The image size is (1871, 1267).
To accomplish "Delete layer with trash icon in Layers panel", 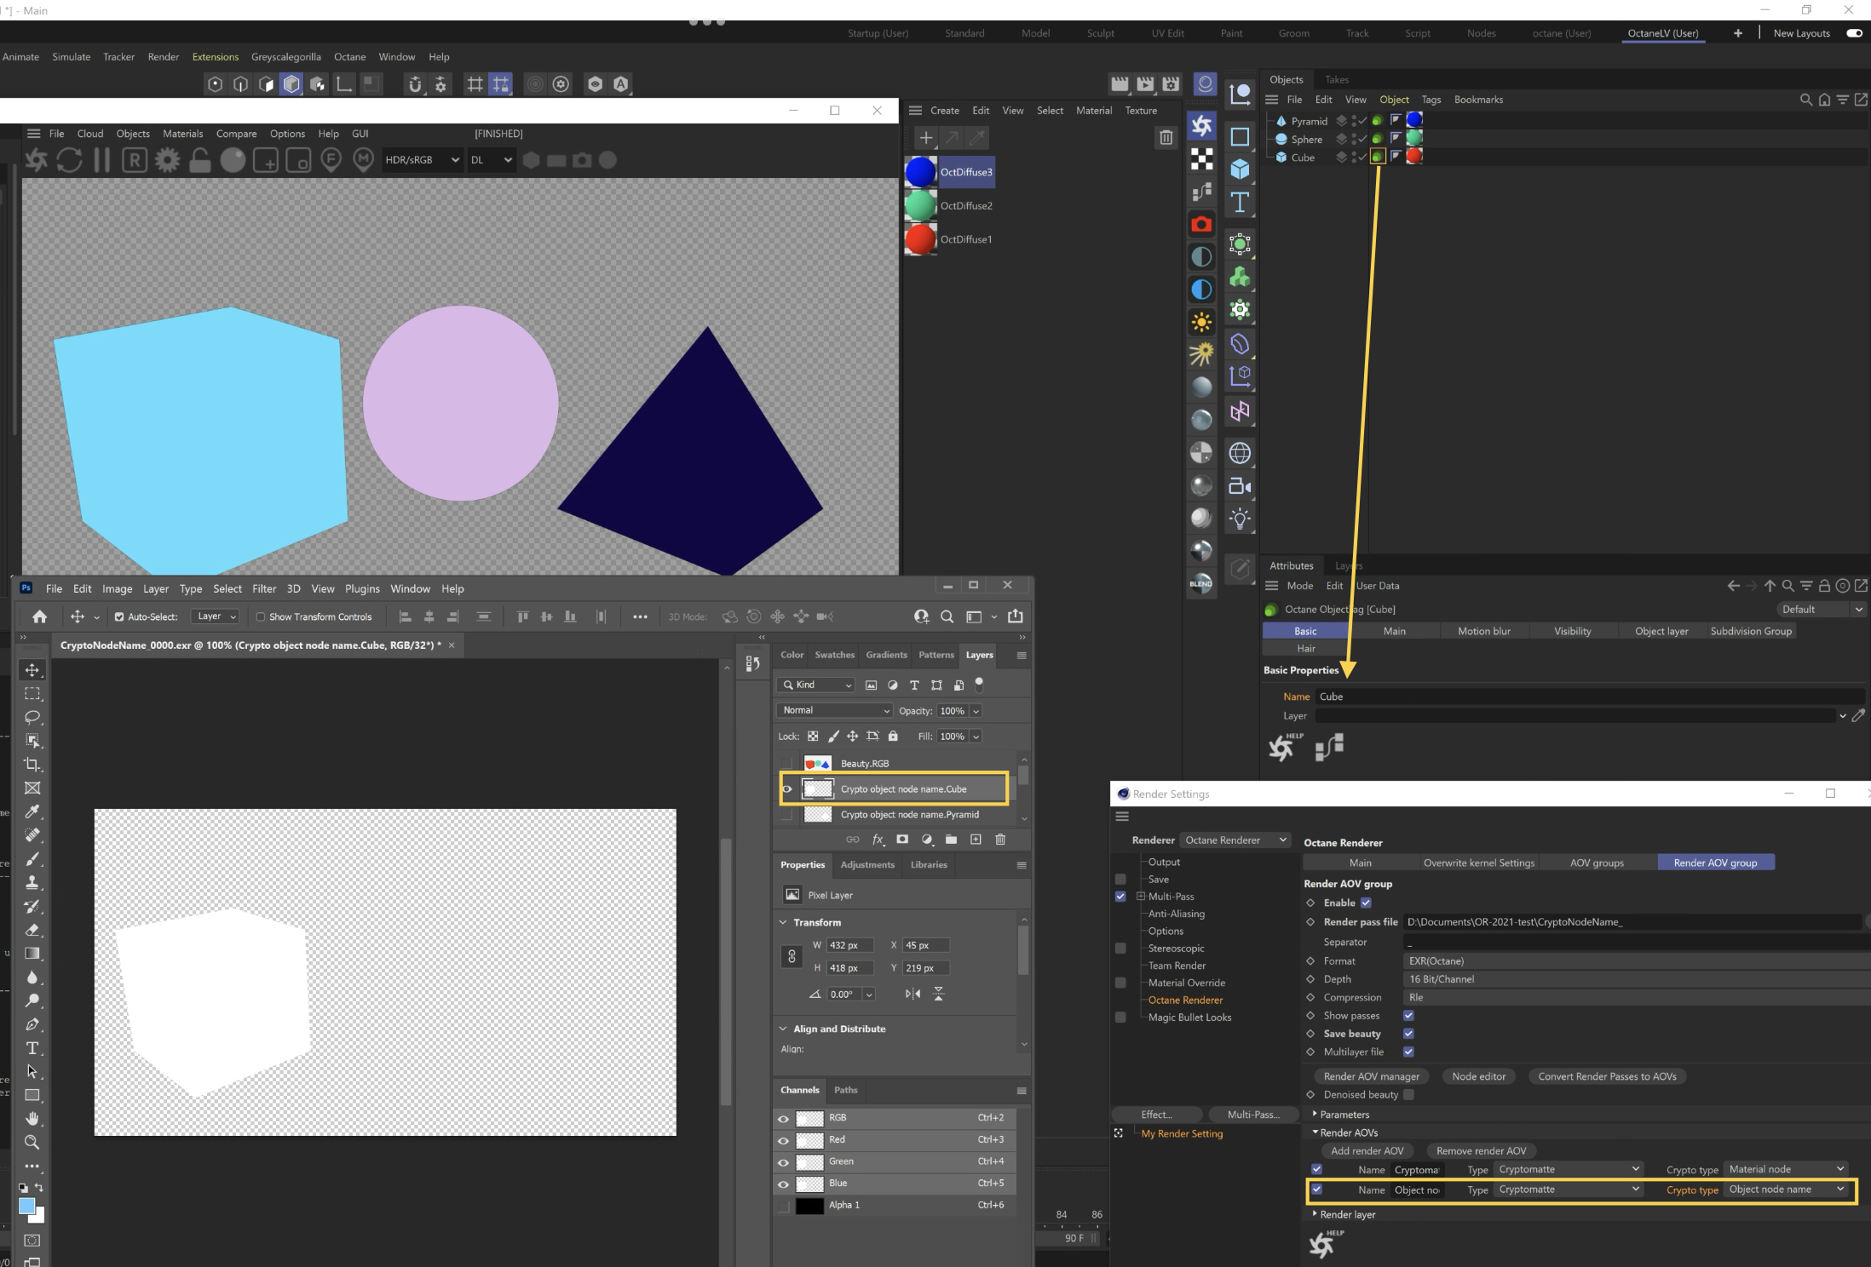I will [1000, 840].
